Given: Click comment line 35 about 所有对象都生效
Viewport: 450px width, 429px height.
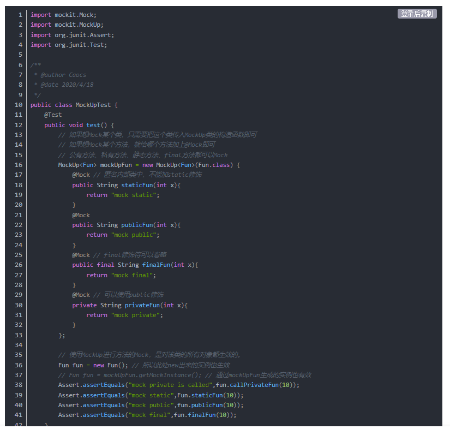Looking at the screenshot, I should pos(149,355).
